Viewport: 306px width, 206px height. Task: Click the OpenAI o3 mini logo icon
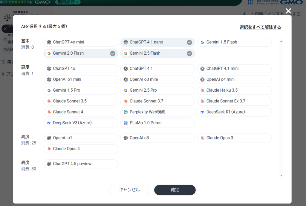click(x=126, y=79)
